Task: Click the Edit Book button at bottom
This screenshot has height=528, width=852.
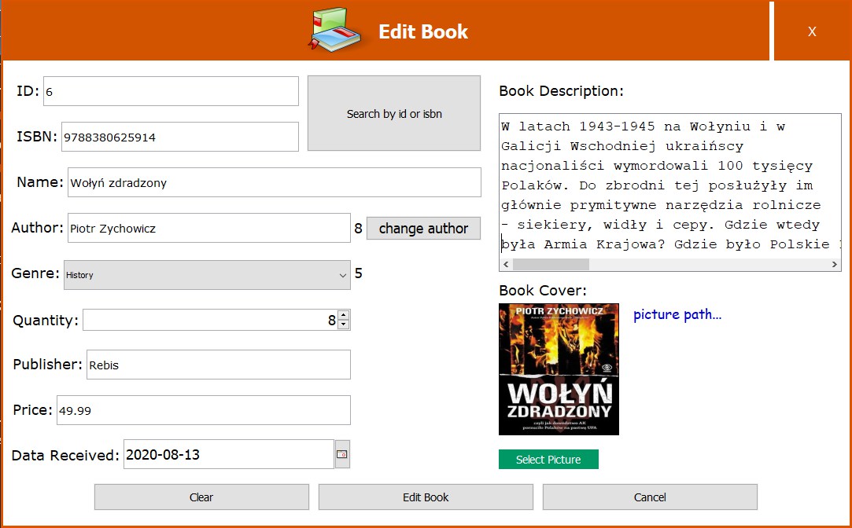Action: pos(426,497)
